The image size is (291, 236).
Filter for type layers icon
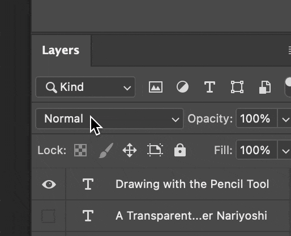(209, 87)
